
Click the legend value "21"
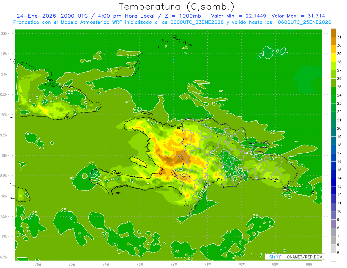[x=339, y=120]
